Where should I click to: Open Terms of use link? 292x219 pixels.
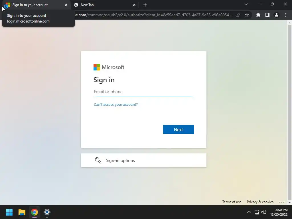[x=232, y=202]
